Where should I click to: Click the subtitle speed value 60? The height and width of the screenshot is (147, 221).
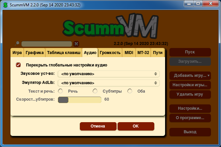click(107, 99)
